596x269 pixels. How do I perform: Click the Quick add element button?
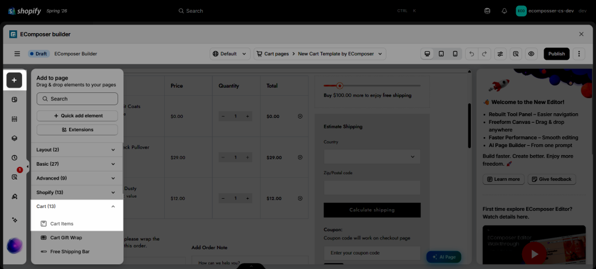pos(77,116)
